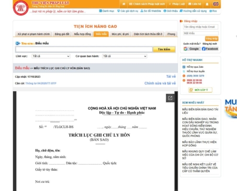The height and width of the screenshot is (191, 237).
Task: Click Đăng ký mới link
Action: tap(210, 43)
